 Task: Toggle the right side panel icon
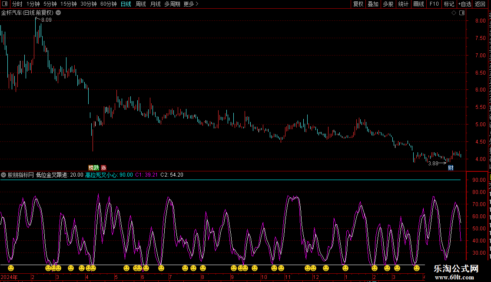tap(462, 13)
